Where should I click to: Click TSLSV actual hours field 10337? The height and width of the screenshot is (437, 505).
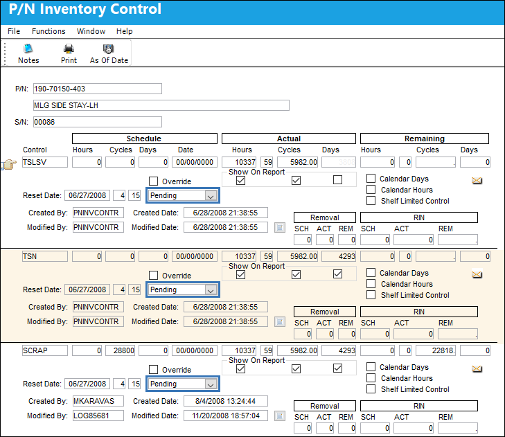[239, 162]
